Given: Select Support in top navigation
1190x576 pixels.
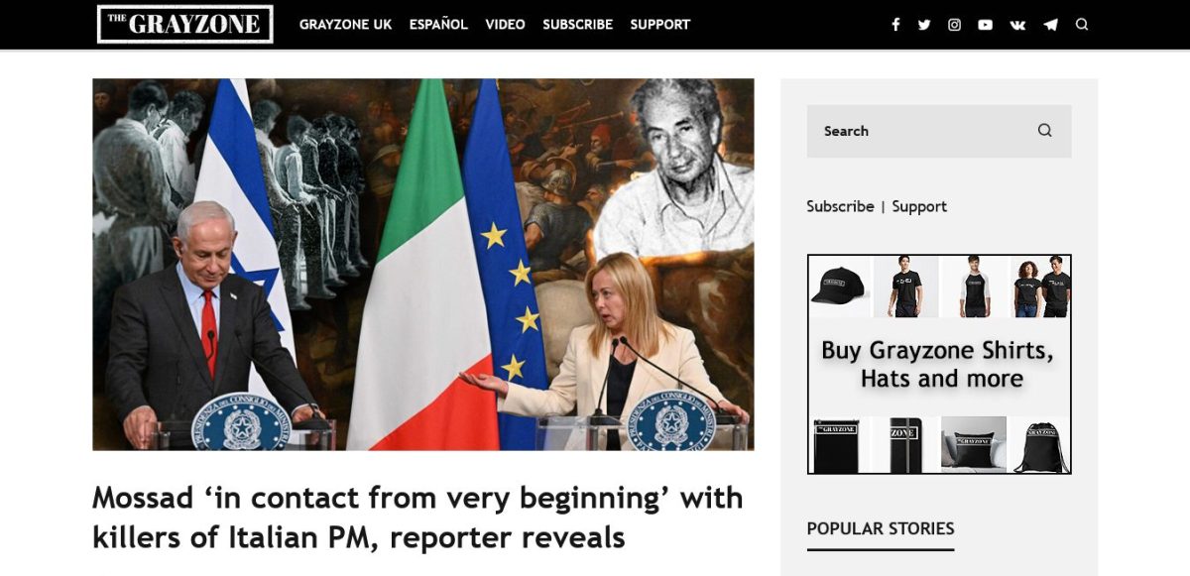Looking at the screenshot, I should 659,24.
